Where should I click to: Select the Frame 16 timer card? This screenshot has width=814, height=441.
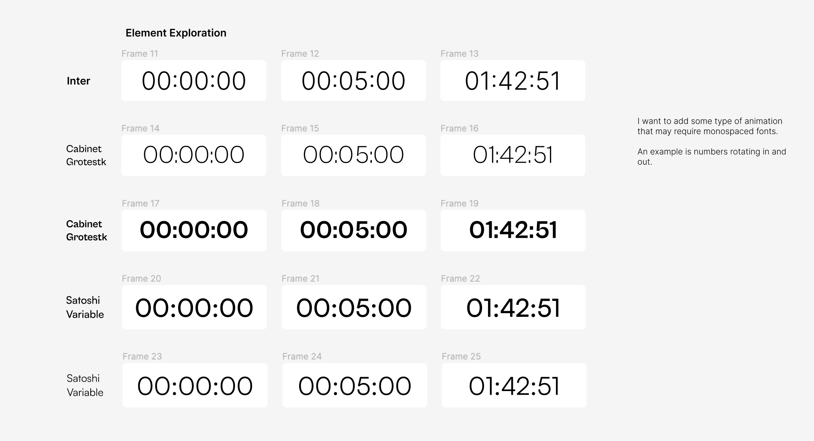[513, 155]
